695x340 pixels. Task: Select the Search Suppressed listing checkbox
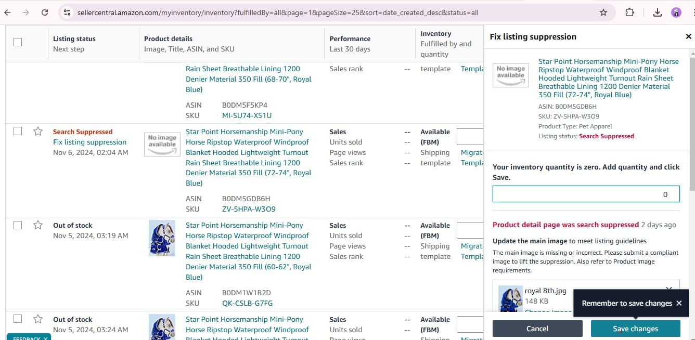18,131
